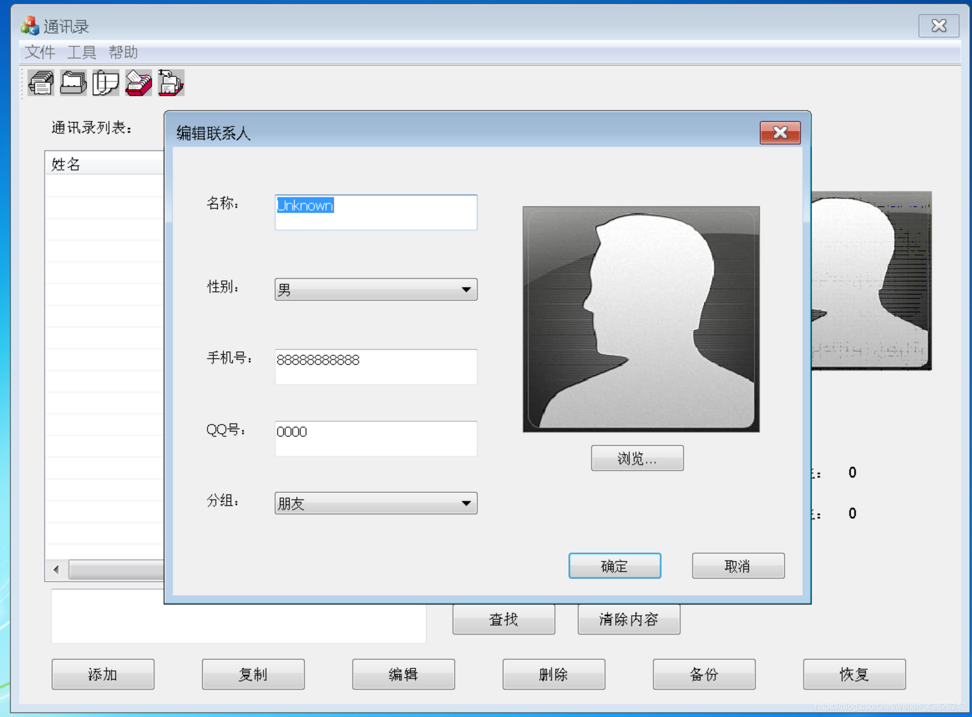Screen dimensions: 972x717
Task: Click the 查找 search button
Action: (x=503, y=619)
